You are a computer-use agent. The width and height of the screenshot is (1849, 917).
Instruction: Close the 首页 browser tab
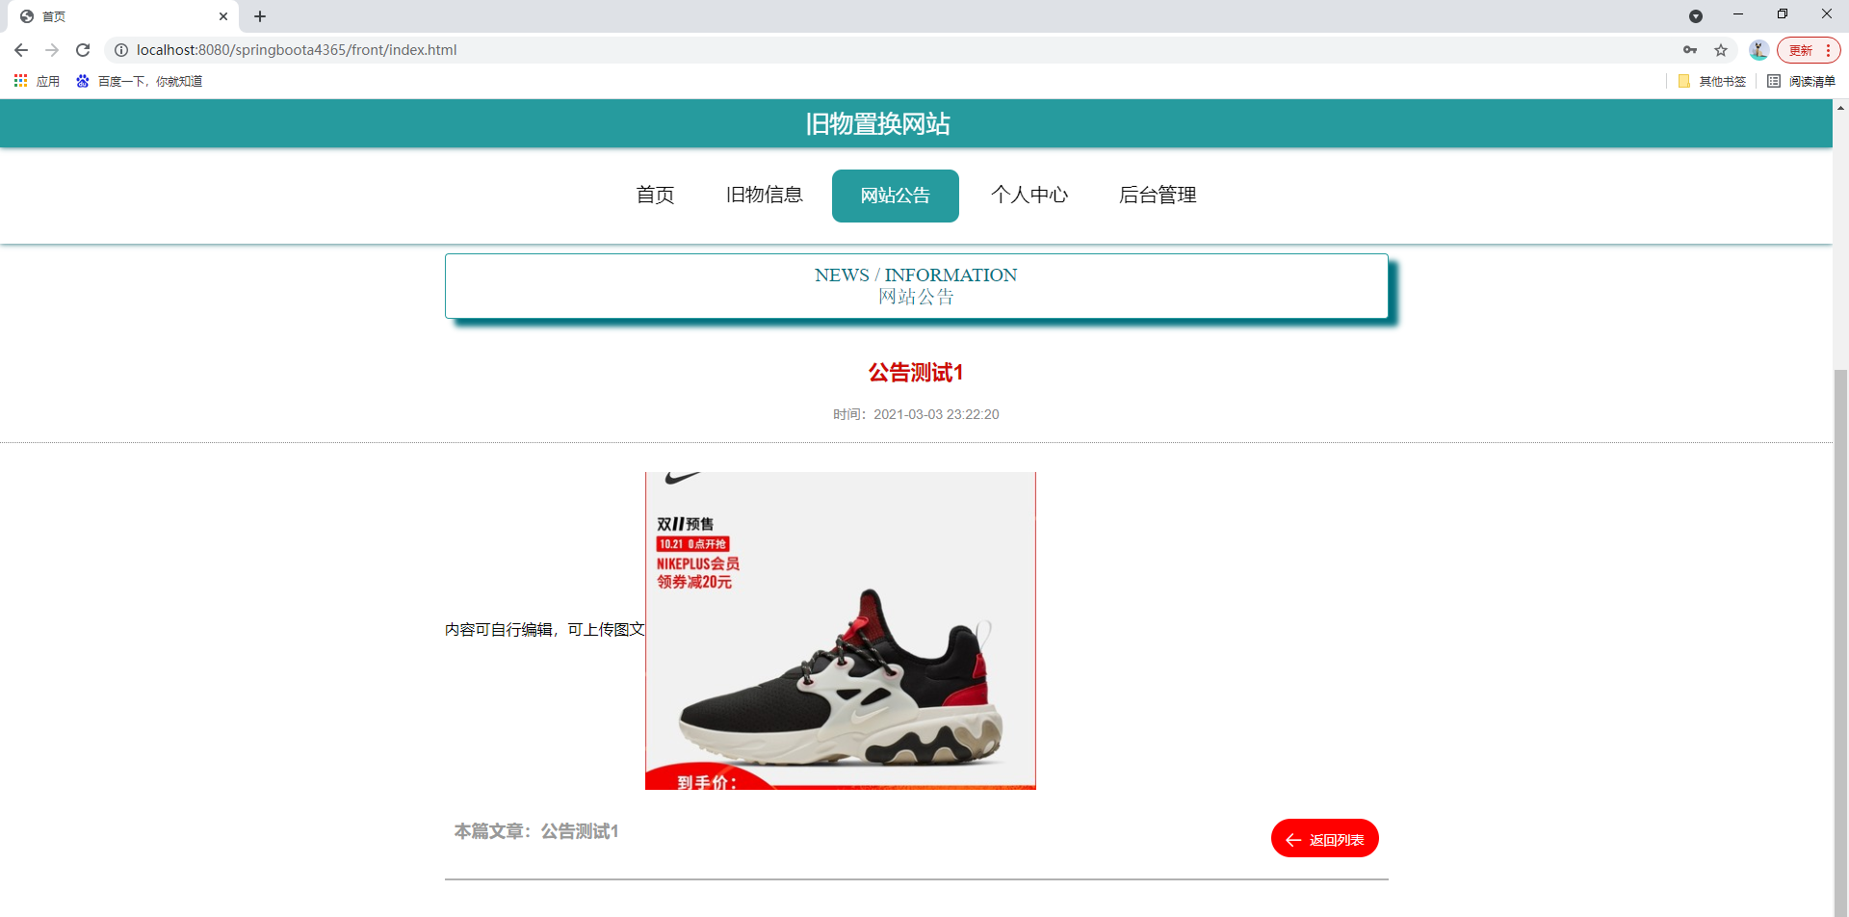(223, 16)
